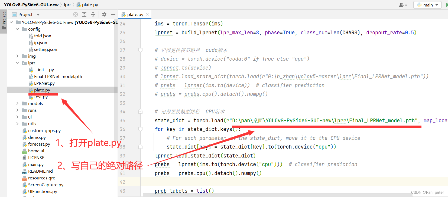The width and height of the screenshot is (448, 197).
Task: Expand the img folder
Action: [17, 56]
